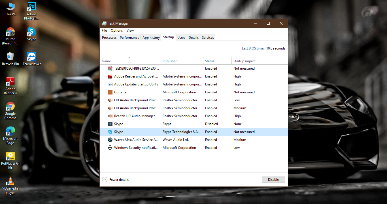
Task: Click the Waves Audio Ltd. publisher cell
Action: click(x=176, y=140)
